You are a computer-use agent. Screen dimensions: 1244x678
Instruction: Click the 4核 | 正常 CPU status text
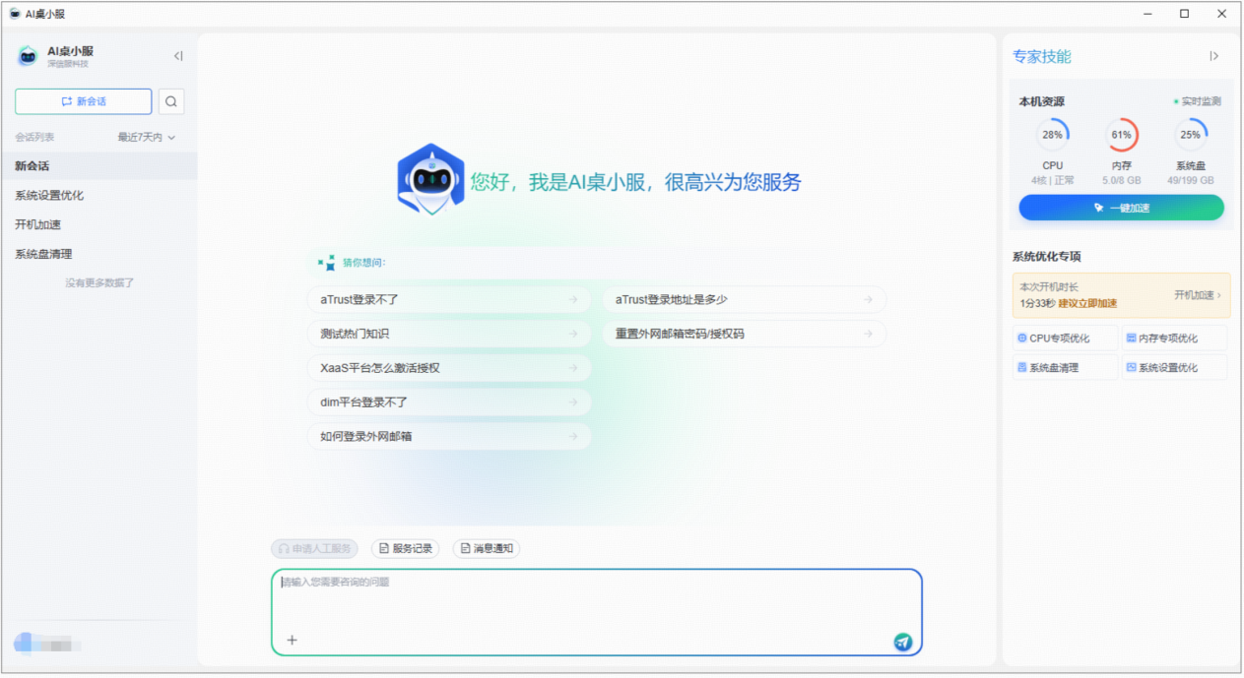1053,181
